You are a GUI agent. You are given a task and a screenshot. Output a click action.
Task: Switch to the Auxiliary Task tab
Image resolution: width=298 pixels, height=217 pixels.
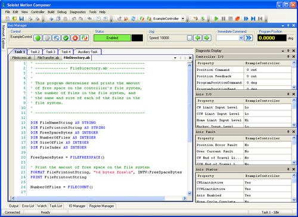click(88, 52)
